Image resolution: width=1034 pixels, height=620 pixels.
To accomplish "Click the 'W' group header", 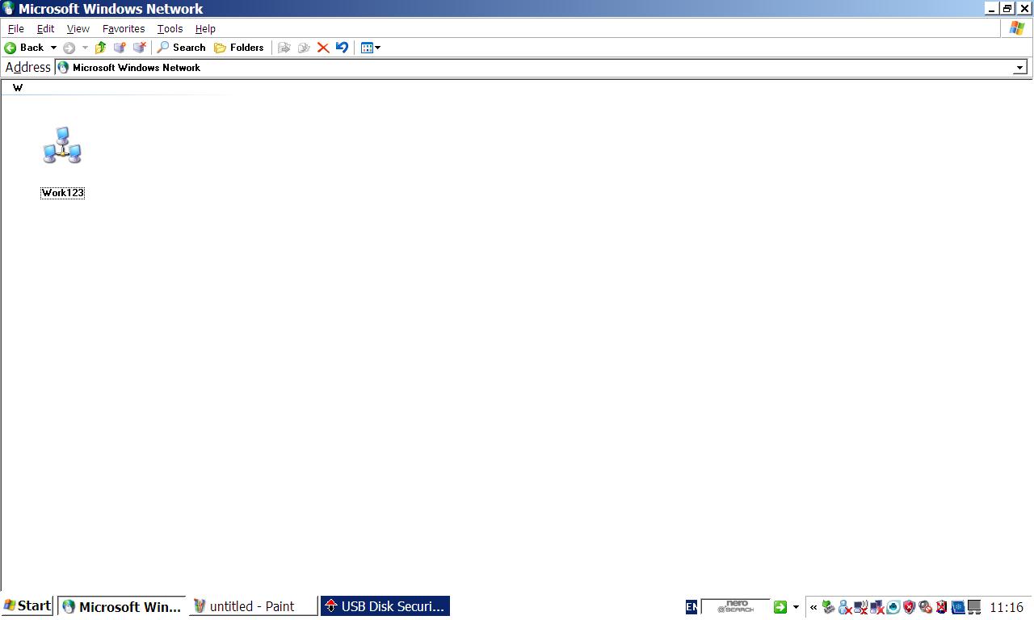I will pyautogui.click(x=18, y=87).
